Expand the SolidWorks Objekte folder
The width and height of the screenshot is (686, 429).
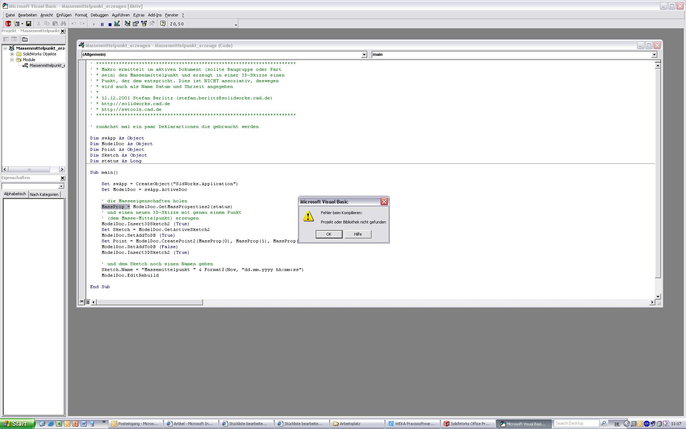click(12, 54)
